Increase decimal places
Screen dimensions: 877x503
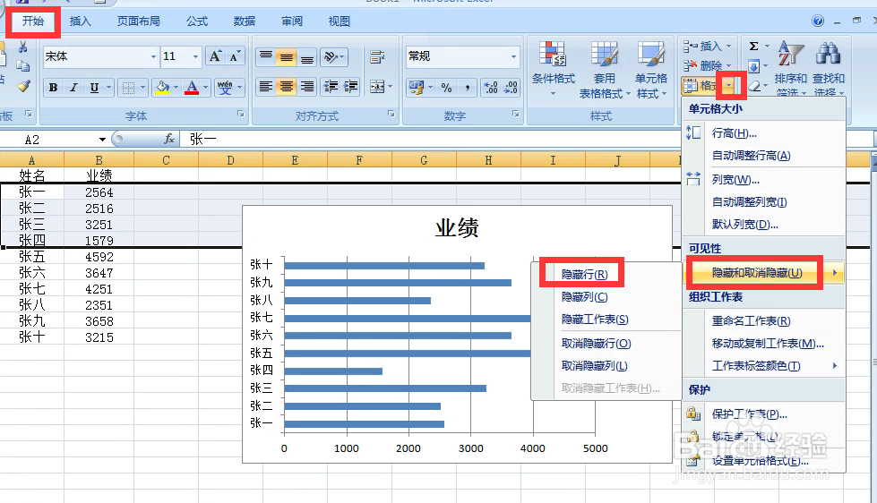point(491,87)
